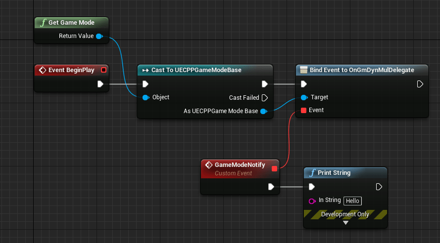The width and height of the screenshot is (440, 243).
Task: Click Print String In String pin
Action: point(312,201)
